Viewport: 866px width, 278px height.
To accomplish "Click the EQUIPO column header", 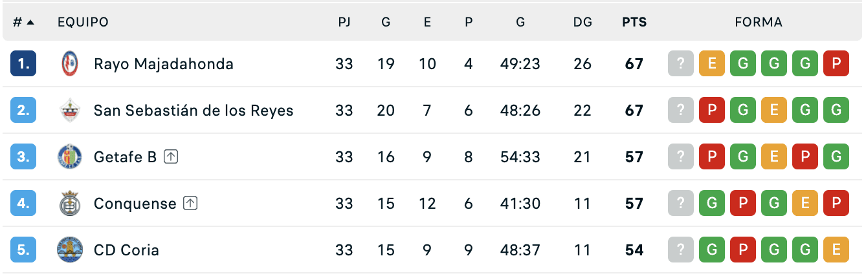I will click(x=83, y=22).
